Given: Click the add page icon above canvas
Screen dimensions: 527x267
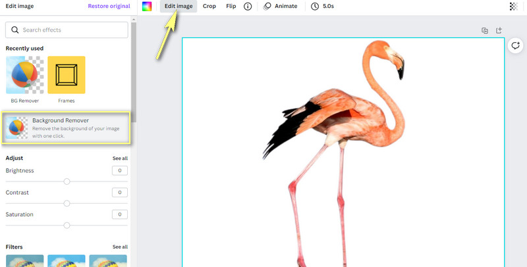Looking at the screenshot, I should pos(499,30).
